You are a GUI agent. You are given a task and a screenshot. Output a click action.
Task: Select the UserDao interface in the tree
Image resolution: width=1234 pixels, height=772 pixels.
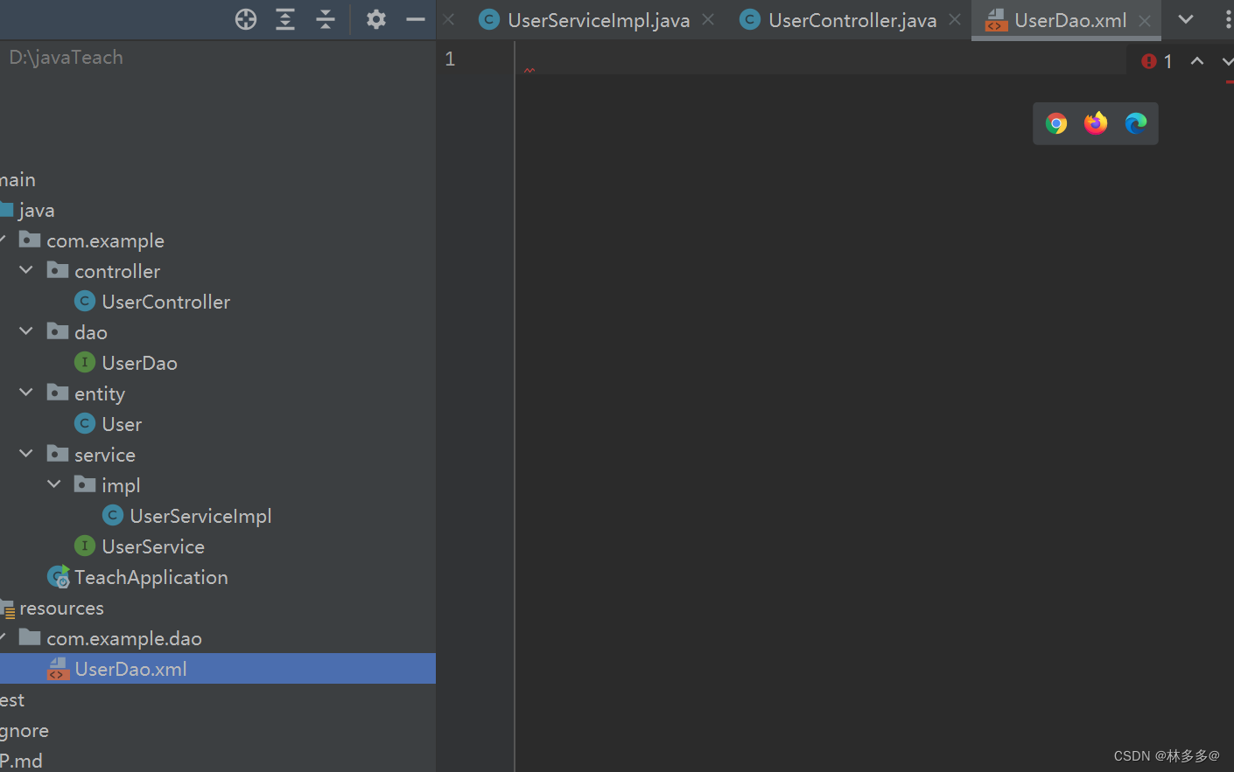tap(139, 362)
